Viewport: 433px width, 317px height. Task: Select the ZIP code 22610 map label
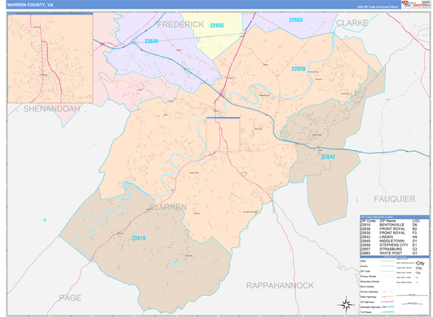[139, 238]
